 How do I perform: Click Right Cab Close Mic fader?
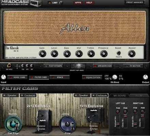click(142, 116)
